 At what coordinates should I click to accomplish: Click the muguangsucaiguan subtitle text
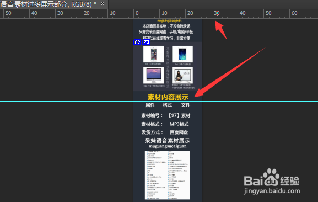(x=168, y=146)
